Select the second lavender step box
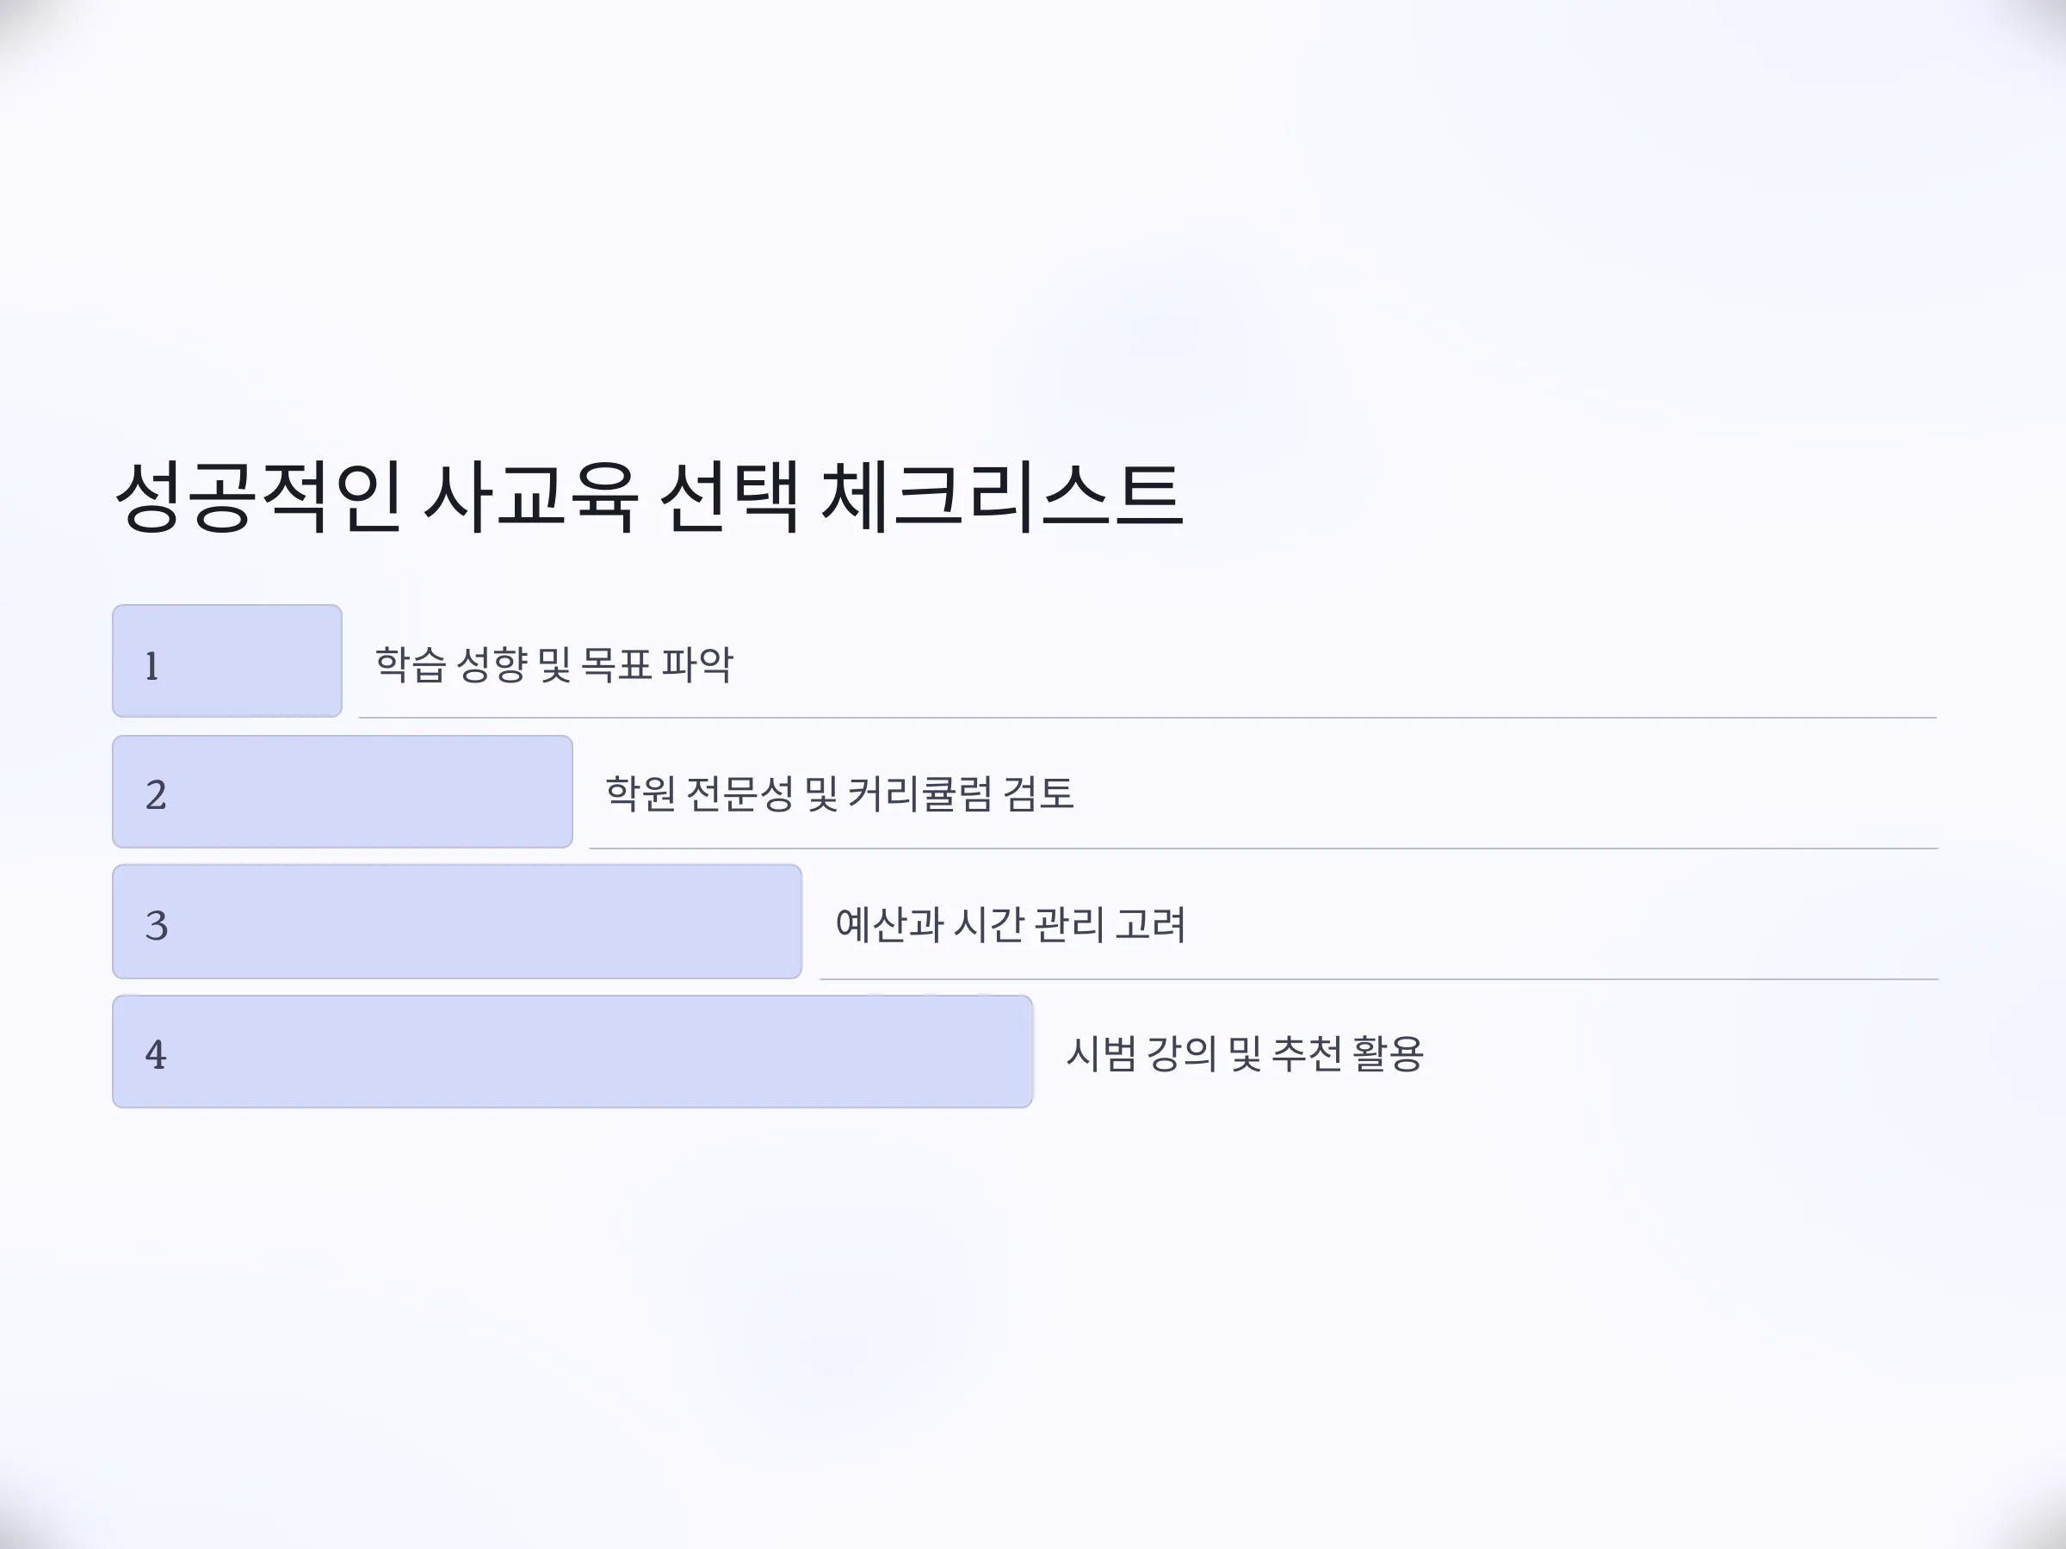 343,792
